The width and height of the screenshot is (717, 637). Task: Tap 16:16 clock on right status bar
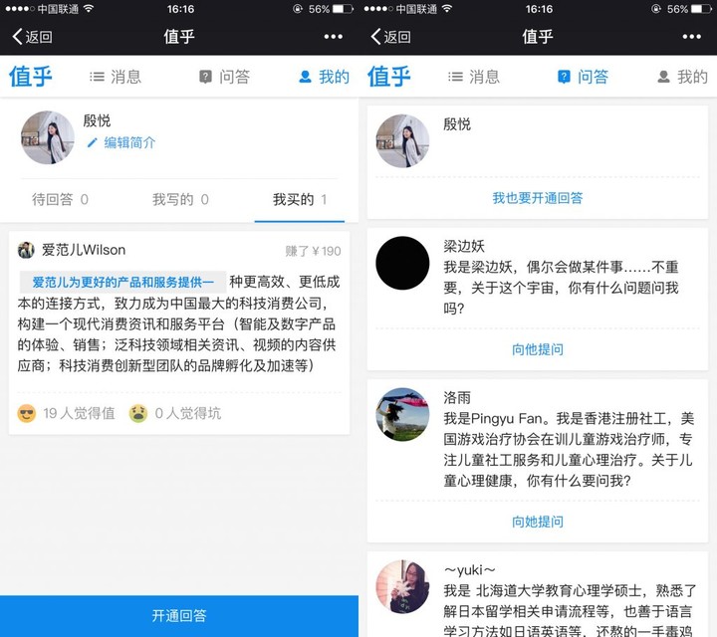coord(539,9)
